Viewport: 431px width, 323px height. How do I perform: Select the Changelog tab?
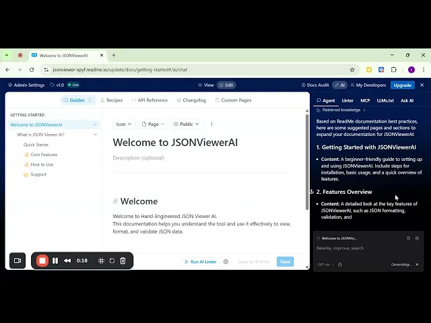coord(191,100)
